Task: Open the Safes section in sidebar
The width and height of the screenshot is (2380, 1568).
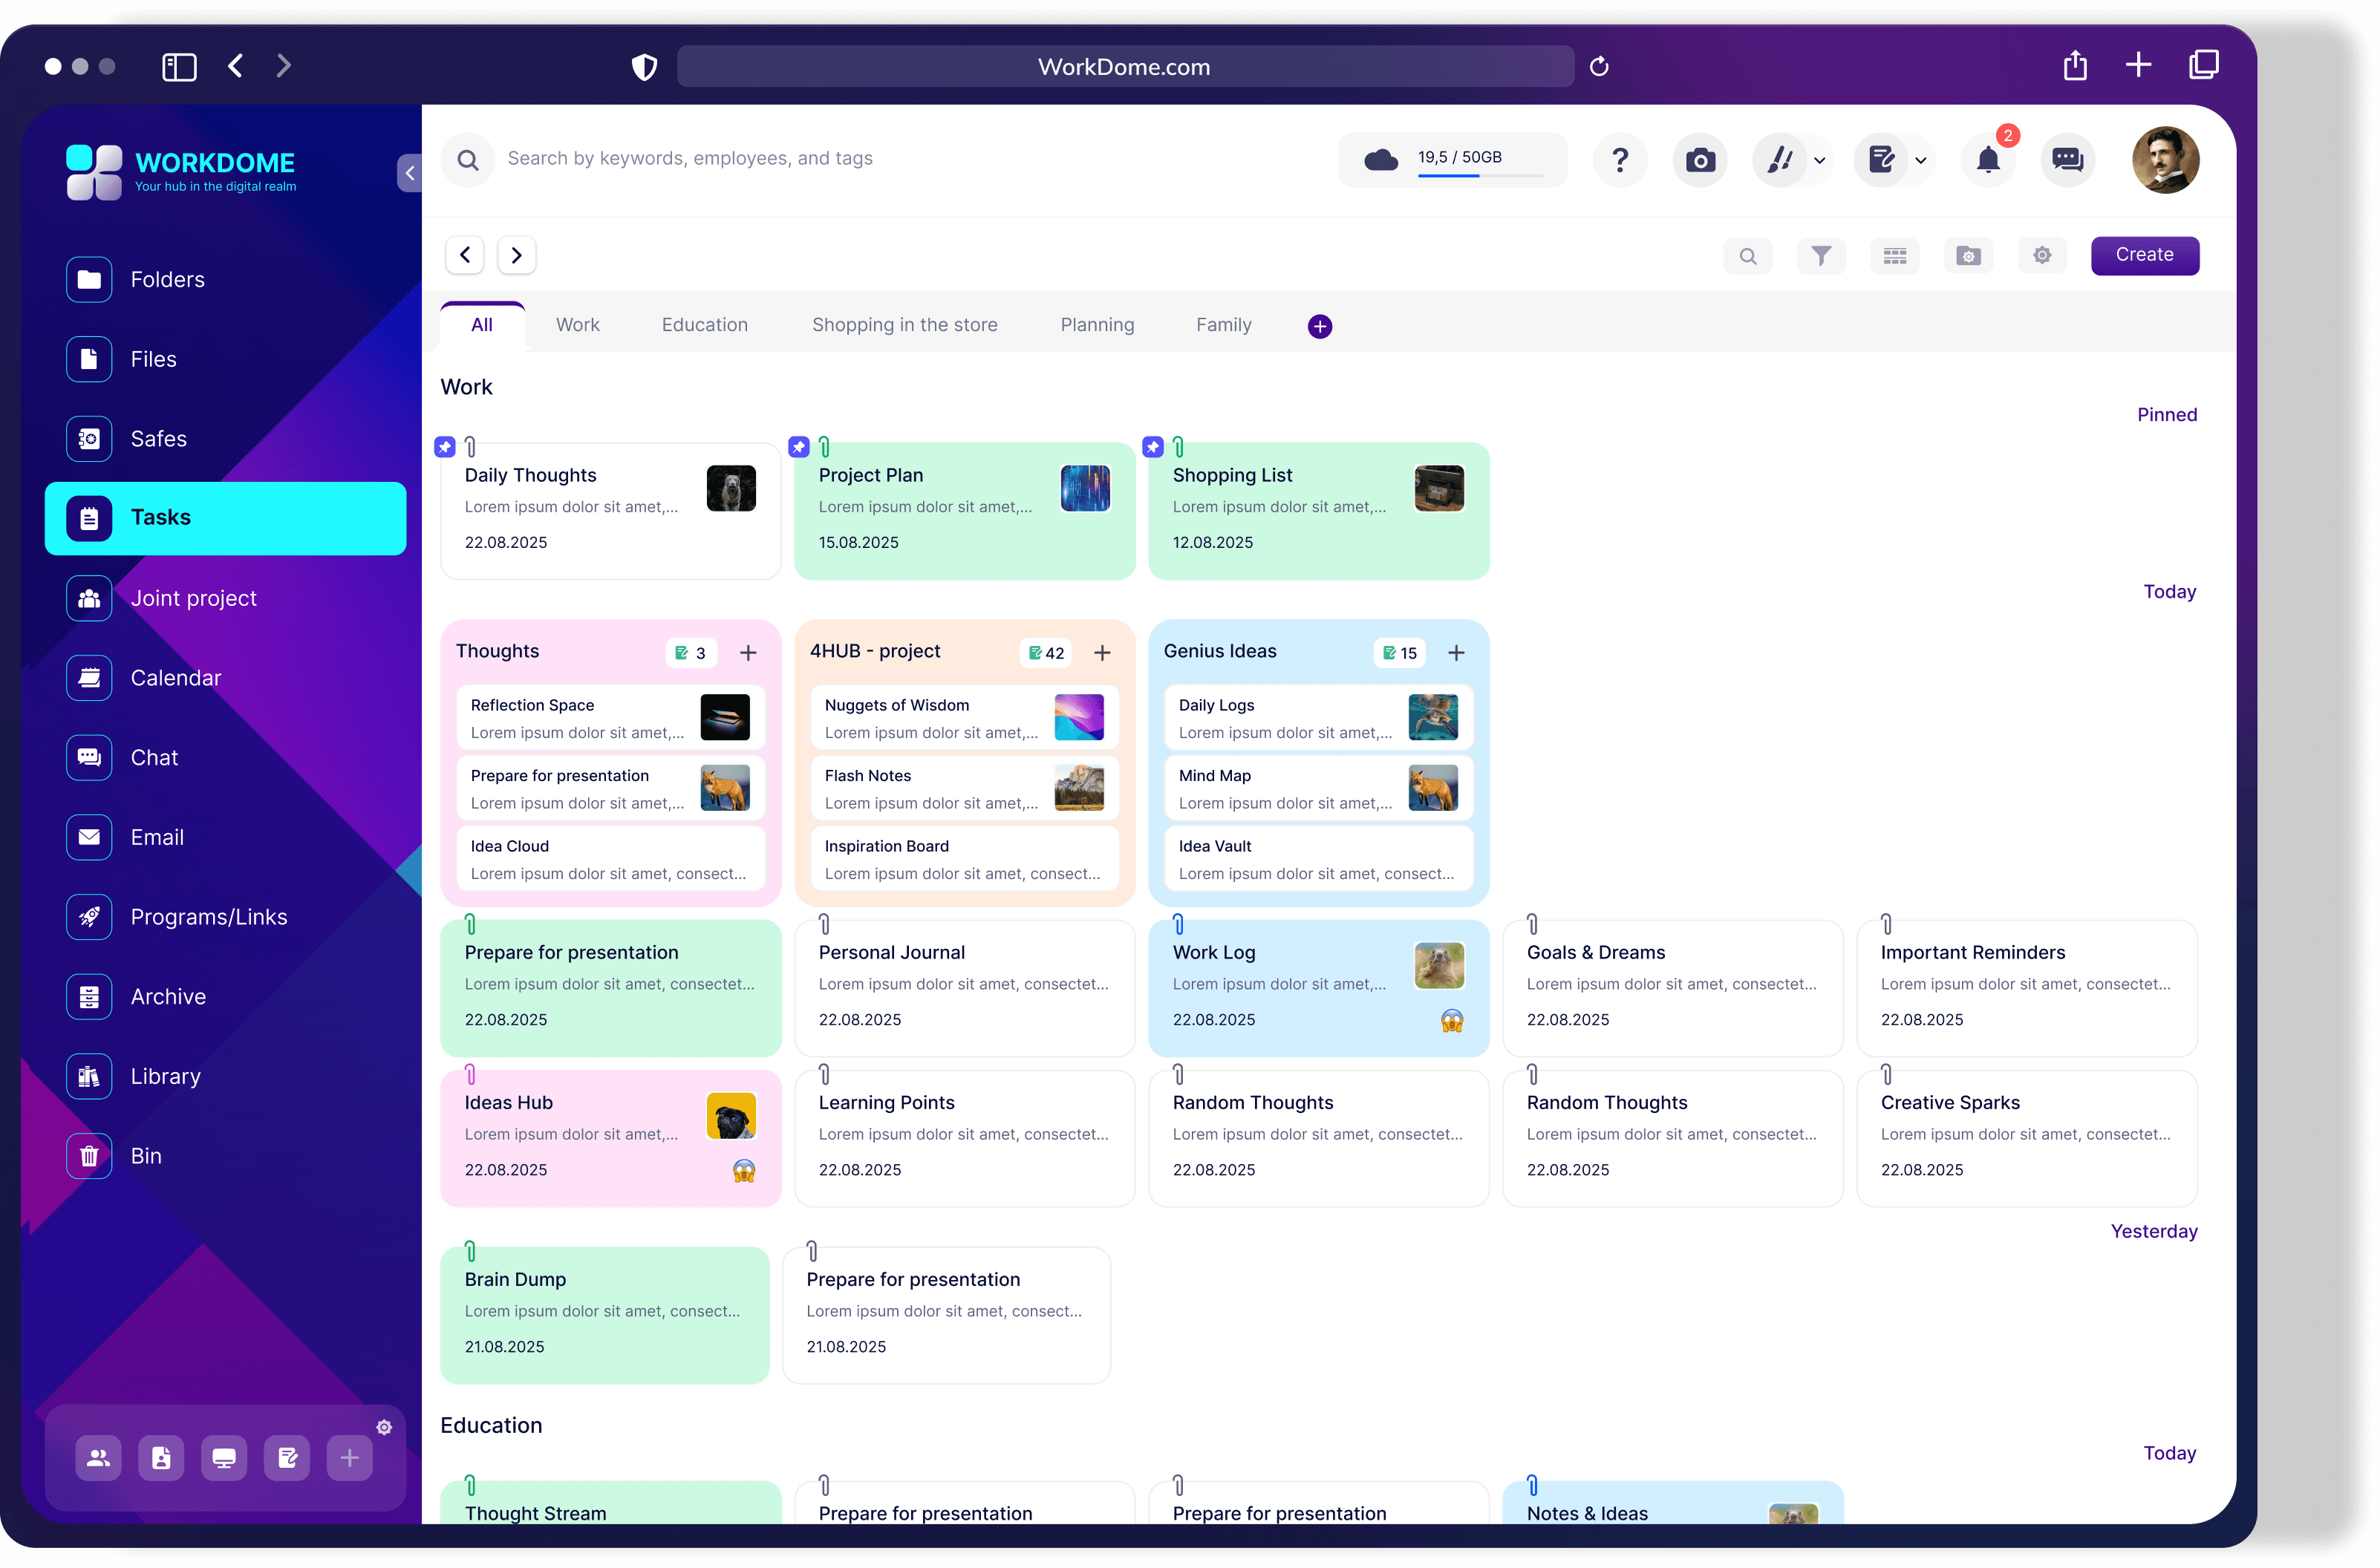Action: tap(158, 439)
